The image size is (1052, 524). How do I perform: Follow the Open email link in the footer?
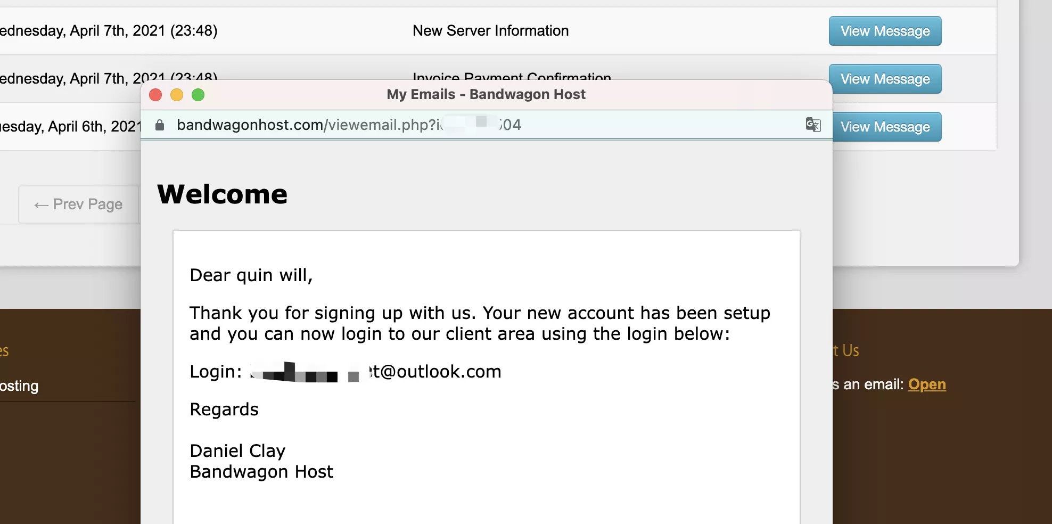(x=927, y=384)
